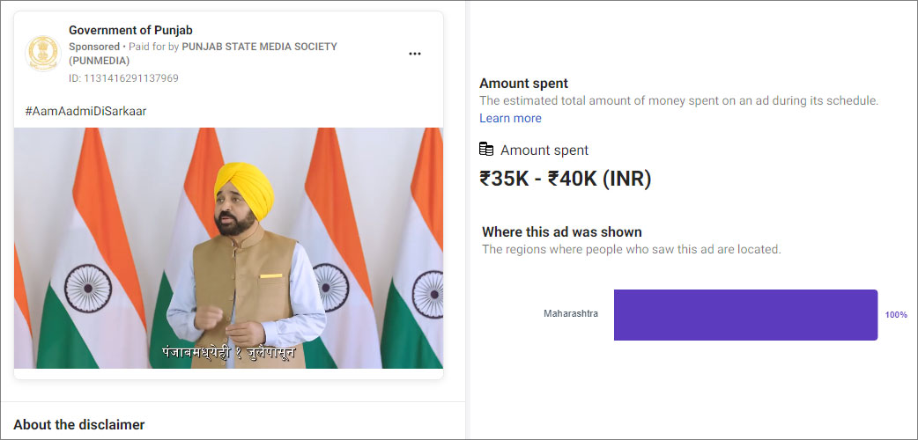Click the money icon beside Amount spent
918x440 pixels.
pyautogui.click(x=486, y=150)
